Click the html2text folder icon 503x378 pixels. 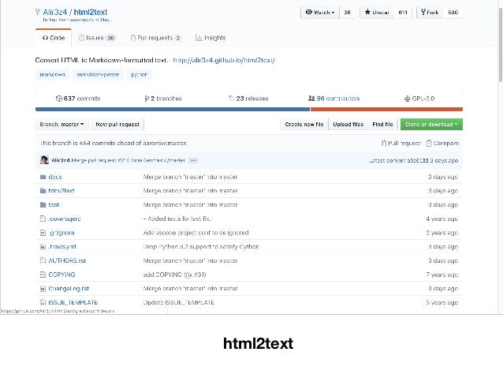coord(43,191)
